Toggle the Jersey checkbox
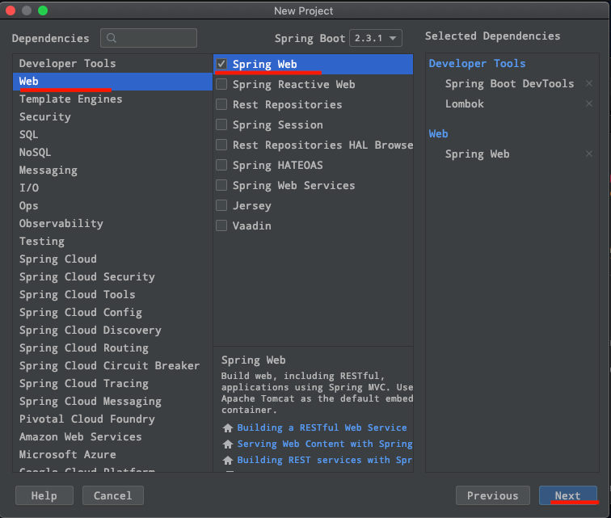Viewport: 611px width, 518px height. point(221,205)
